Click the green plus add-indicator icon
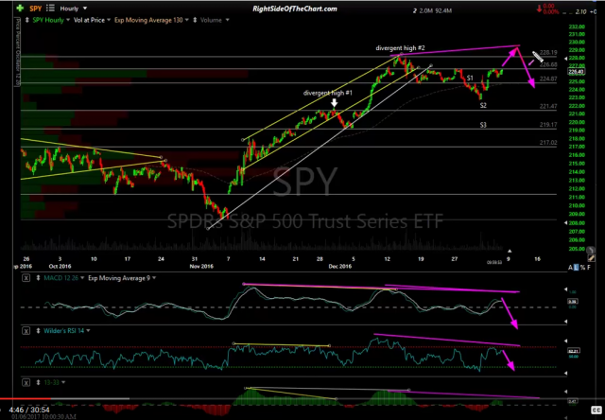This screenshot has height=420, width=605. pos(20,8)
